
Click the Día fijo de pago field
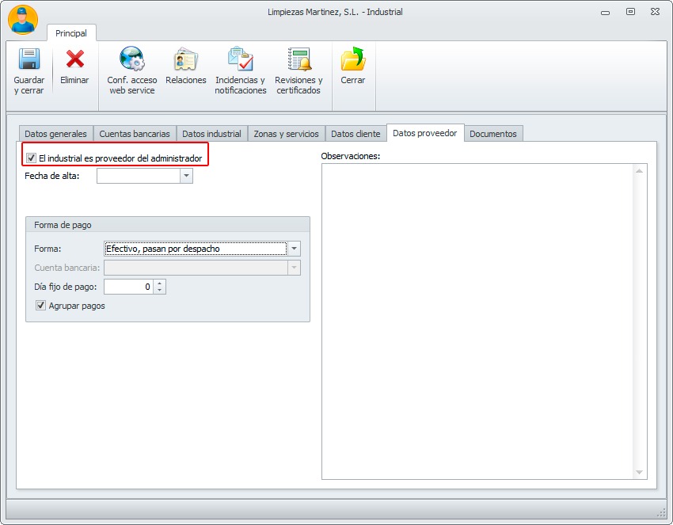point(128,287)
